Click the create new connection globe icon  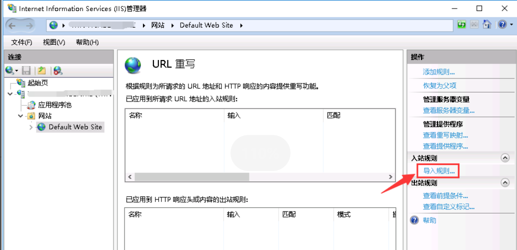(10, 70)
